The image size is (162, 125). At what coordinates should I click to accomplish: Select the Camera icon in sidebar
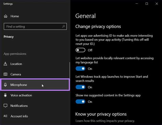(x=5, y=74)
